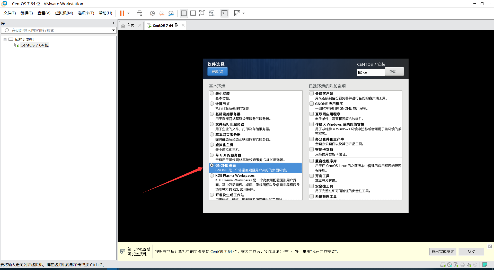494x270 pixels.
Task: Select the 最小安装 radio button
Action: tap(212, 93)
